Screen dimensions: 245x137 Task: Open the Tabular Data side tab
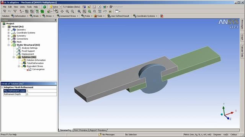click(x=242, y=51)
